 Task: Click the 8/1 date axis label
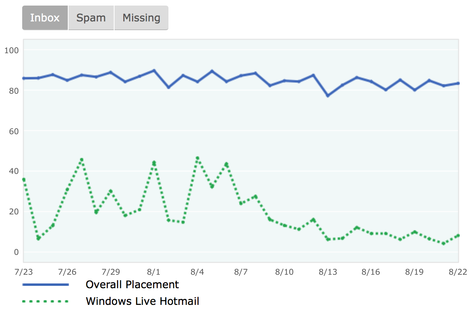pos(153,272)
